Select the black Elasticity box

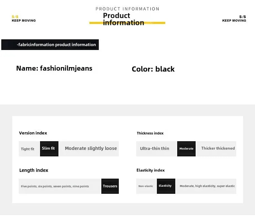coord(166,186)
